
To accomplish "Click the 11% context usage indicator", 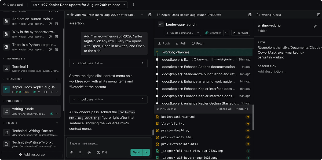I will (102, 152).
